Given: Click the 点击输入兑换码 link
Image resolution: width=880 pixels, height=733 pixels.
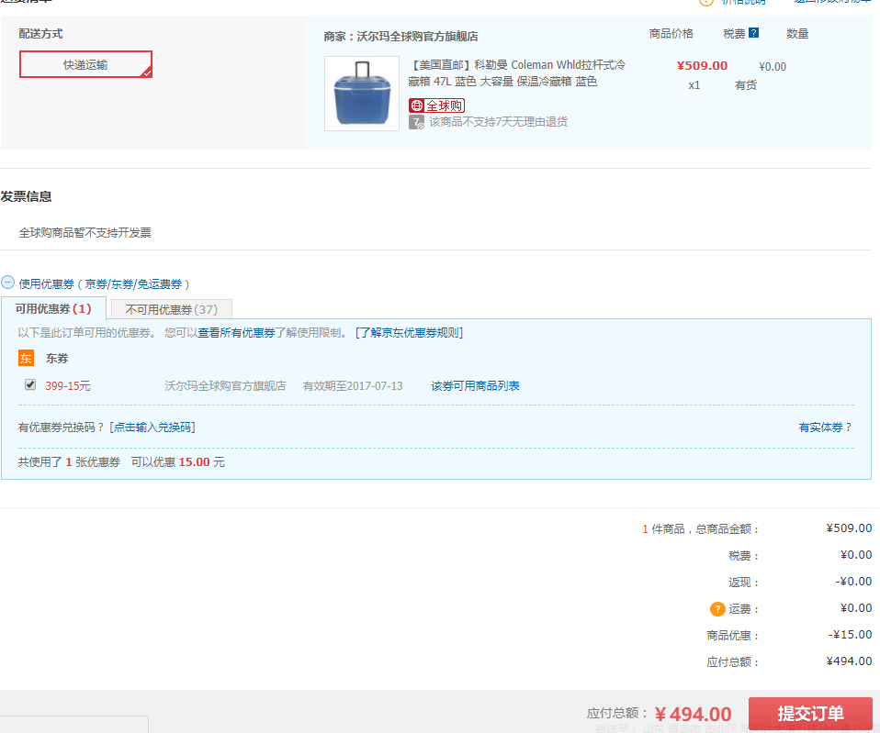Looking at the screenshot, I should click(152, 428).
